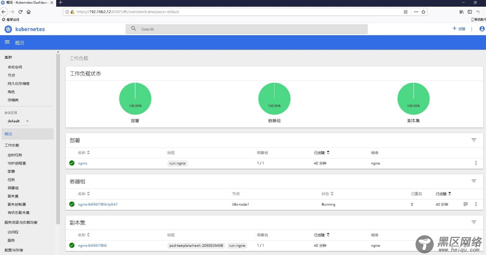Click green status check for replica set row
Viewport: 486px width, 255px height.
coord(72,245)
